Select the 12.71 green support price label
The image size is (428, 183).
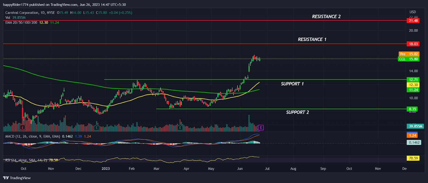[x=413, y=79]
